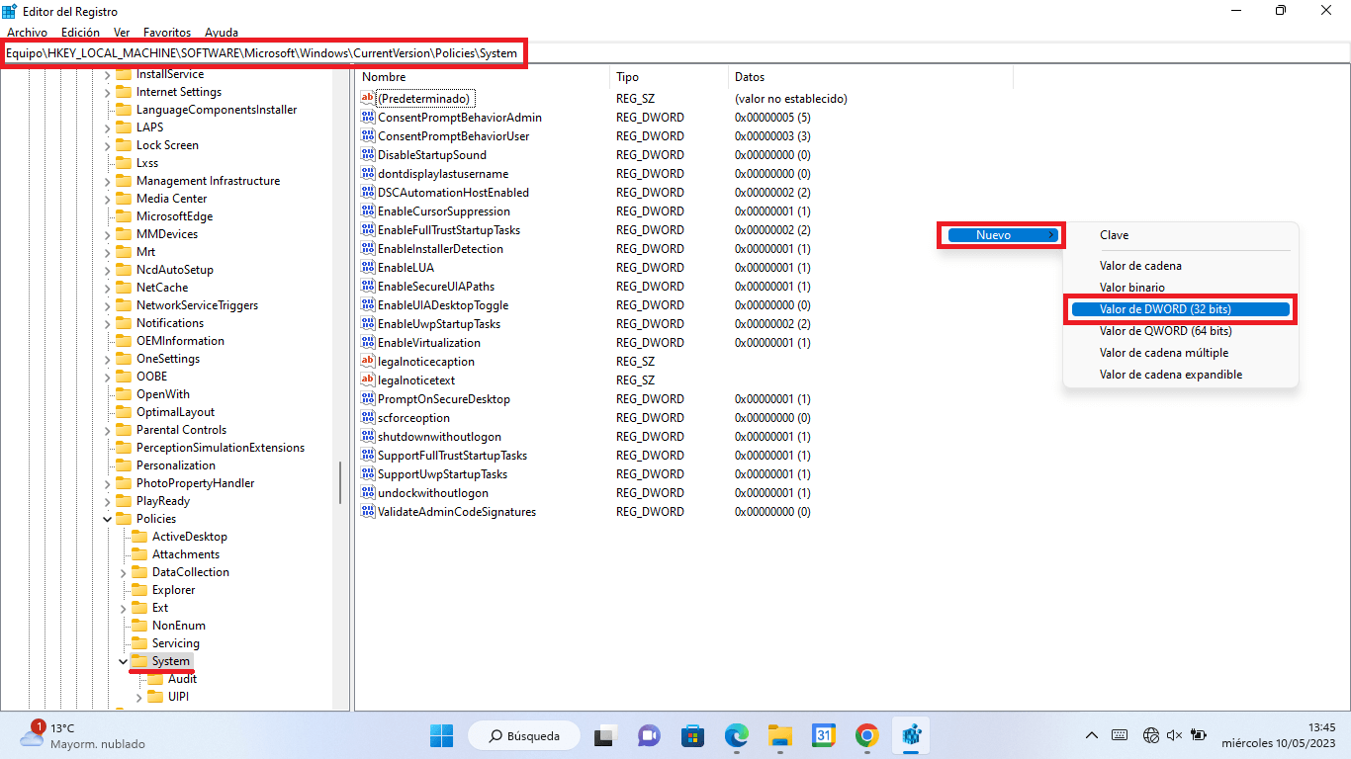
Task: Click the UIPI folder icon
Action: (x=155, y=697)
